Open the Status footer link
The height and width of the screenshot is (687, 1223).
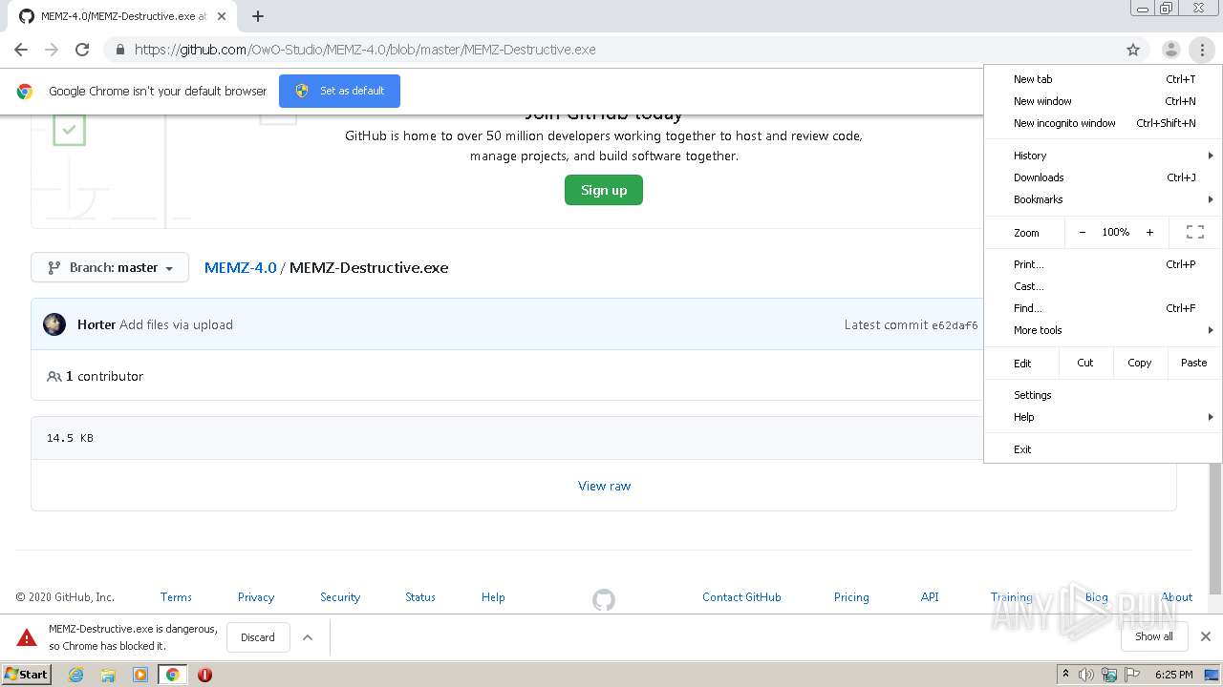click(x=420, y=597)
